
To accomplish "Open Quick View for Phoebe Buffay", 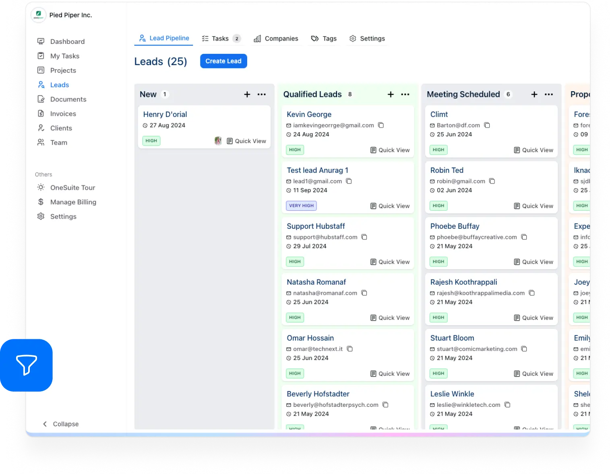I will pos(533,262).
